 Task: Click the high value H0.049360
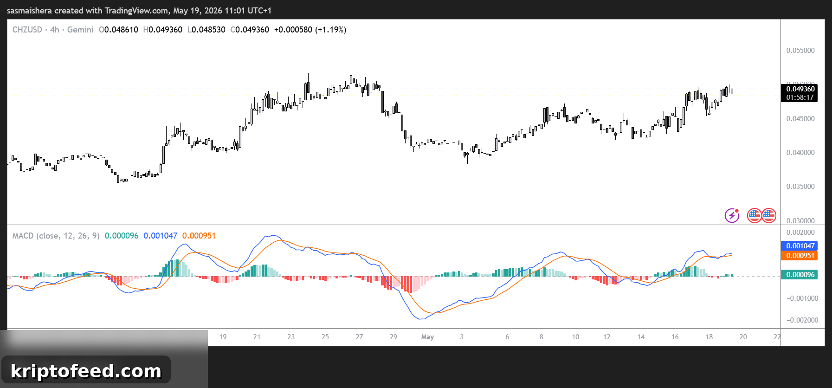pos(163,30)
